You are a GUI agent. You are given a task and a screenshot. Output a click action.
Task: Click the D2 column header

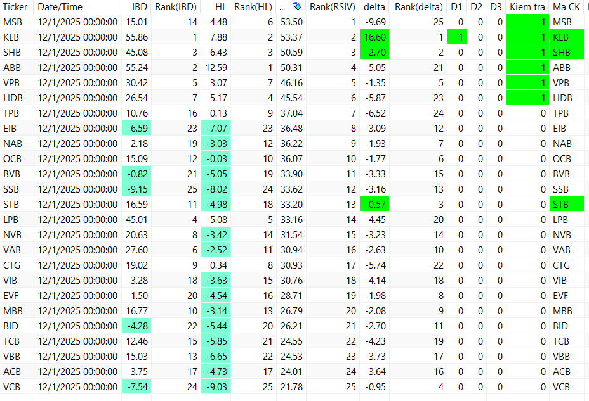coord(476,7)
